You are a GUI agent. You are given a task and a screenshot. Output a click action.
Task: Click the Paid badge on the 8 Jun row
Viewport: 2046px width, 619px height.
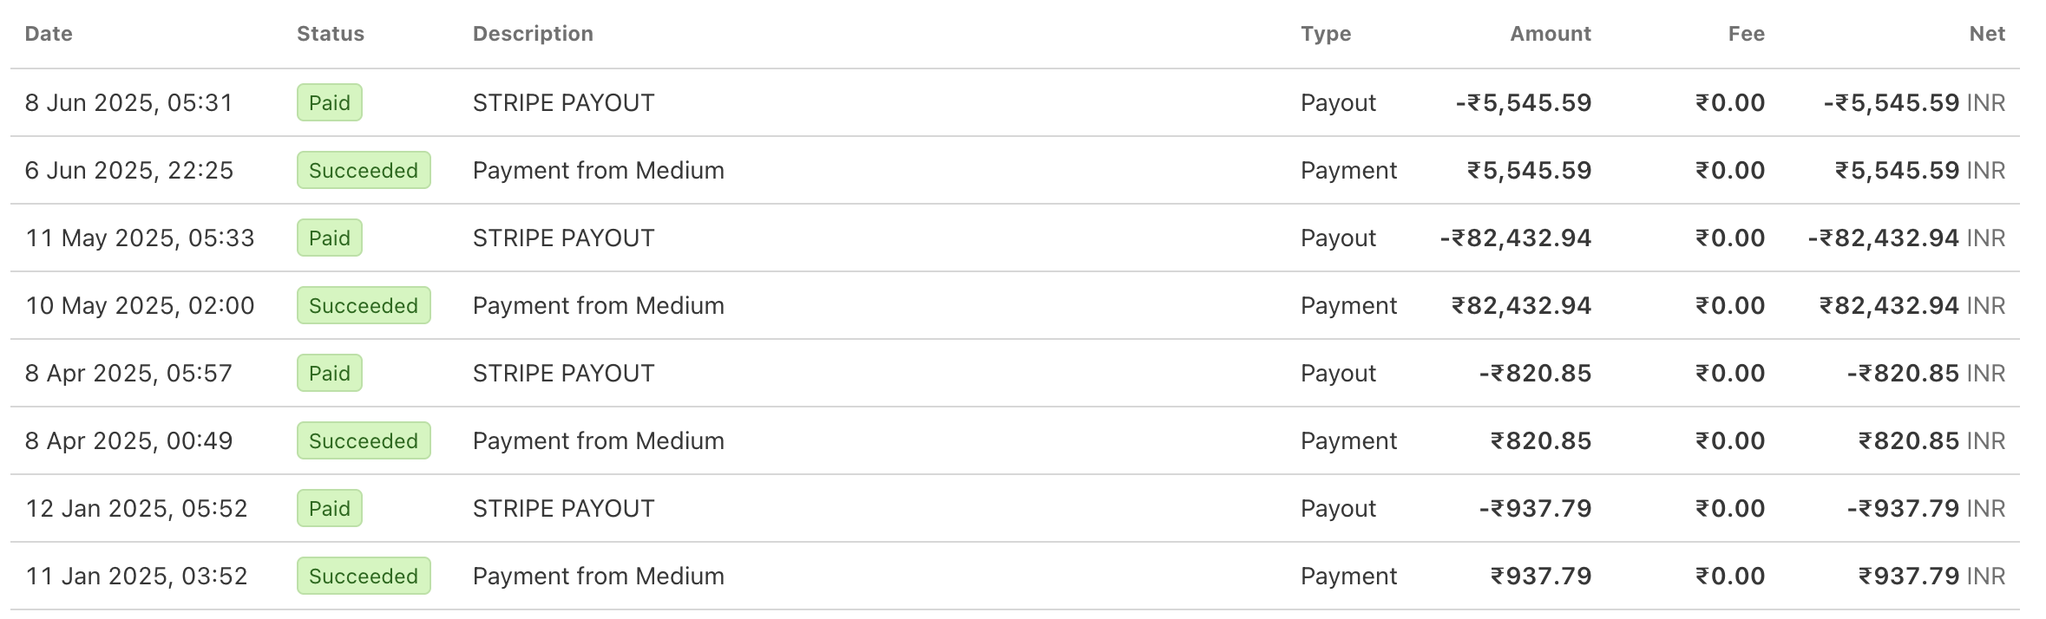(x=330, y=102)
